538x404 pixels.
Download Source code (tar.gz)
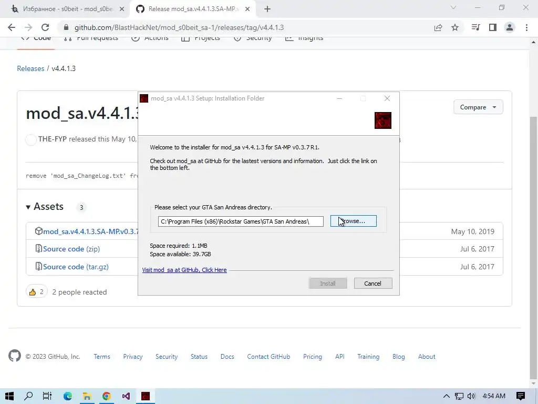click(76, 267)
